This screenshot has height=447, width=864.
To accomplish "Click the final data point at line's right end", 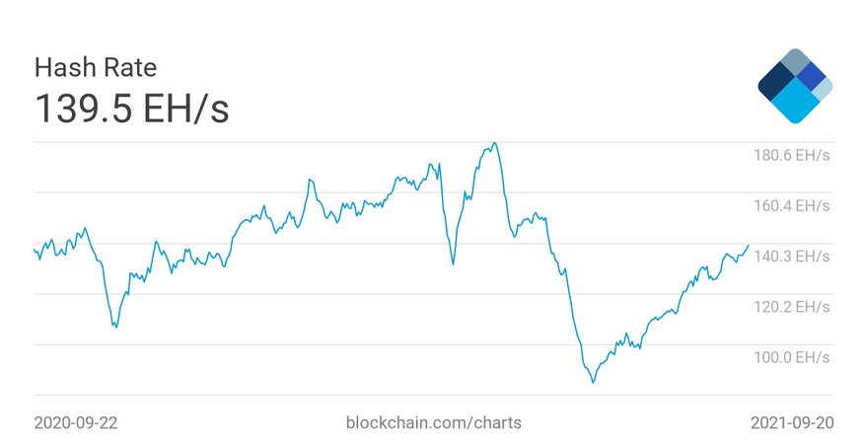I will 749,246.
